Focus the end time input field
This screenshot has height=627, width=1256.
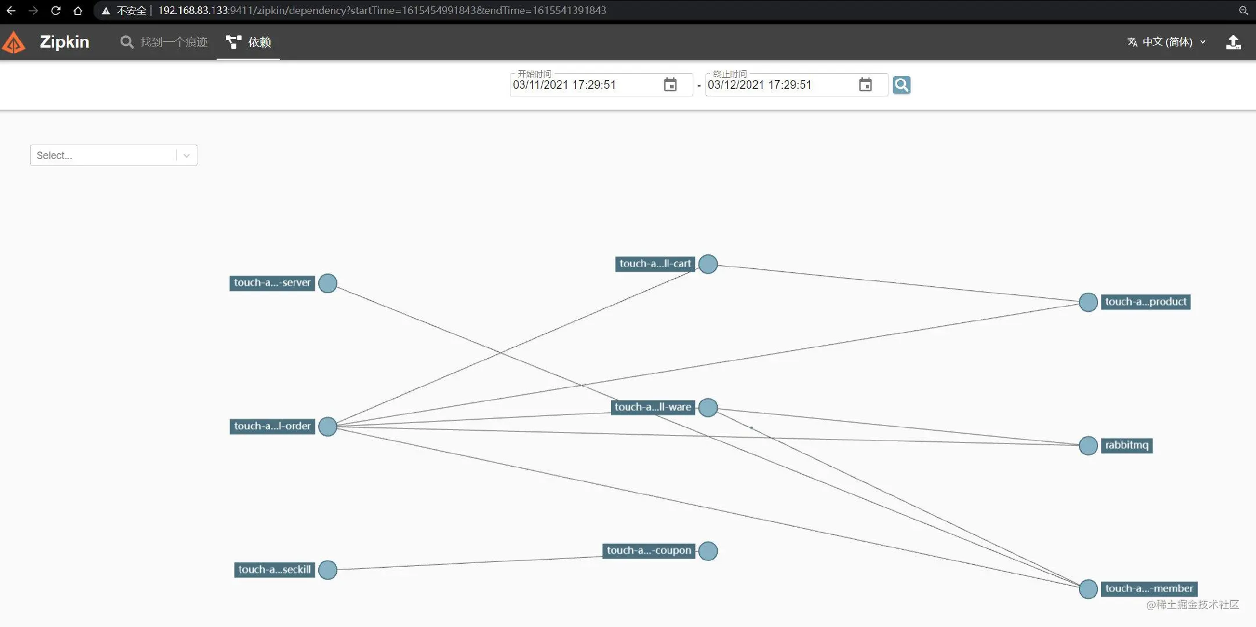point(780,85)
